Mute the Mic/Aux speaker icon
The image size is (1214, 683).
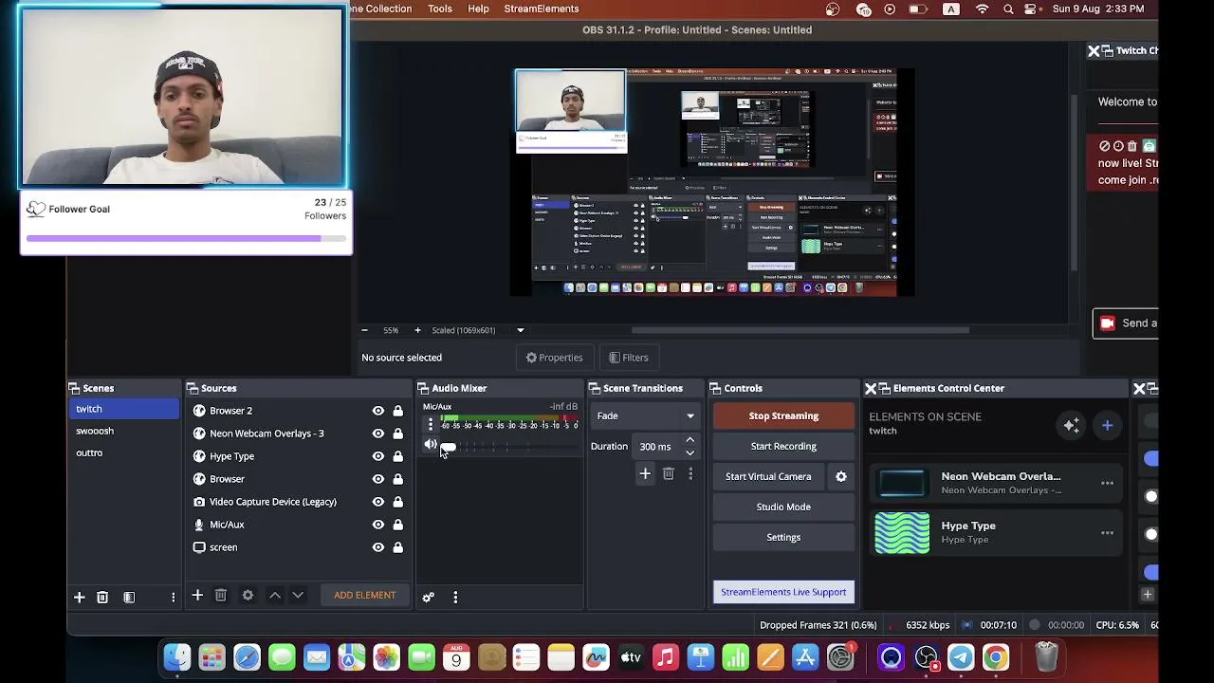point(431,445)
